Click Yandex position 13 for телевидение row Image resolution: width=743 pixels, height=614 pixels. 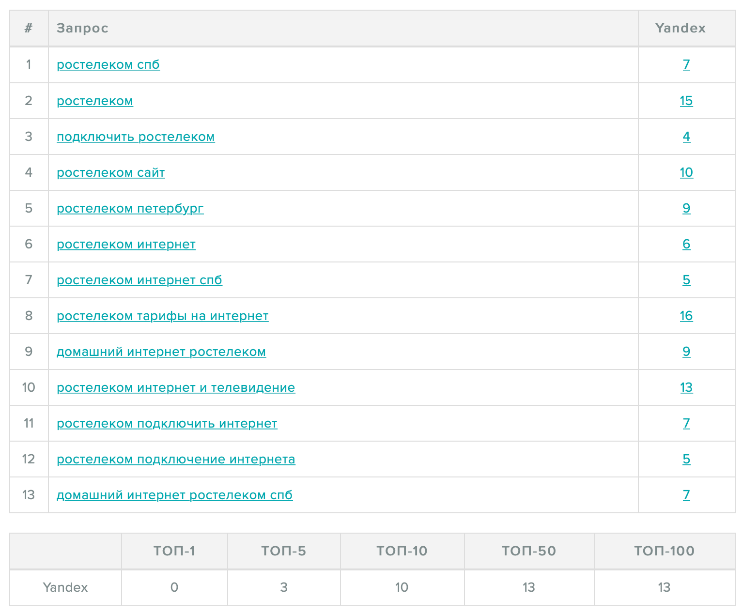tap(686, 387)
